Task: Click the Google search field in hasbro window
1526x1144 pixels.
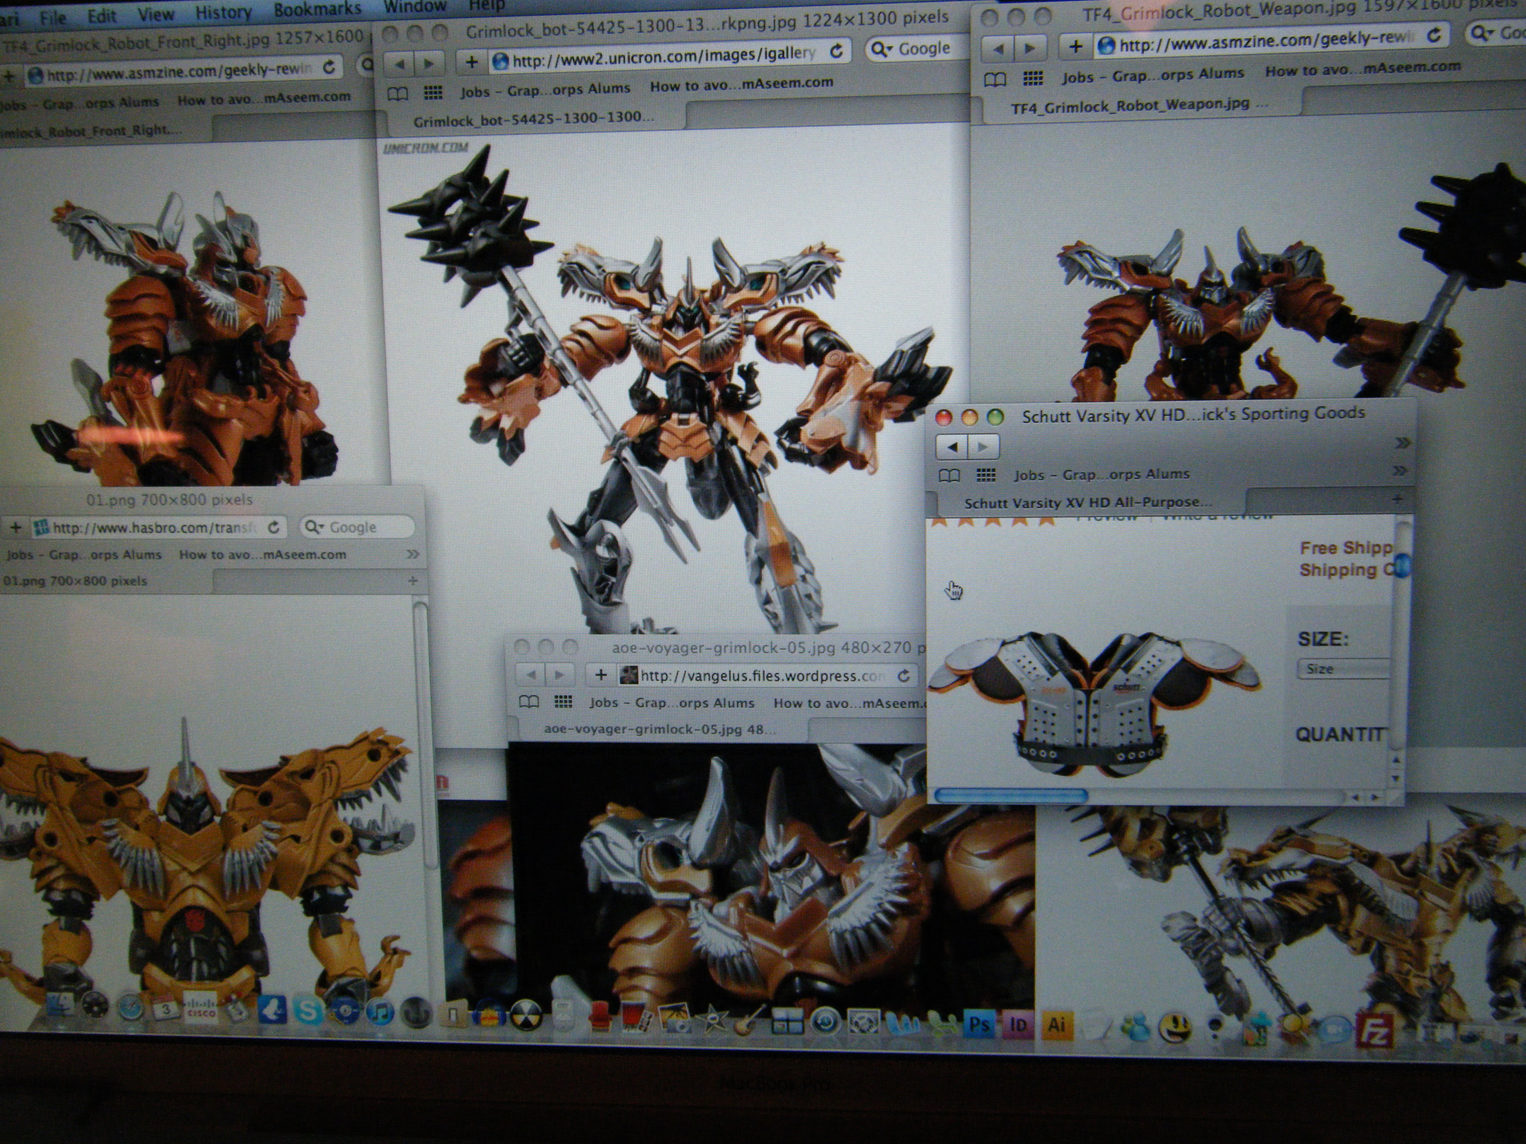Action: point(359,528)
